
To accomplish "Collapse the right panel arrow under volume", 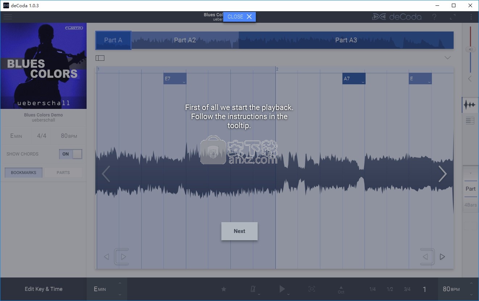I will 470,79.
